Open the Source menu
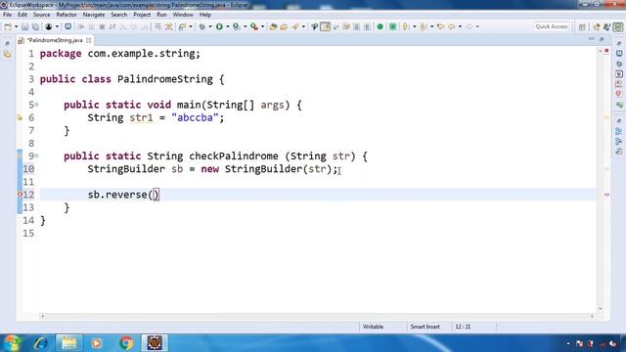Image resolution: width=626 pixels, height=352 pixels. click(41, 15)
